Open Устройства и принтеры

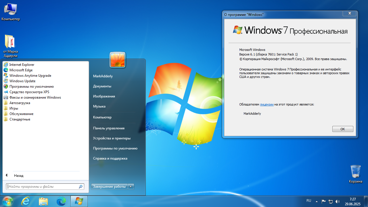click(x=112, y=138)
